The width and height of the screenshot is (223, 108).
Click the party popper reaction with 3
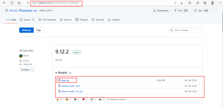click(76, 99)
